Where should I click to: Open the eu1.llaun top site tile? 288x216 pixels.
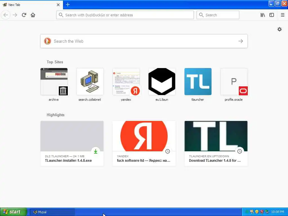[162, 85]
